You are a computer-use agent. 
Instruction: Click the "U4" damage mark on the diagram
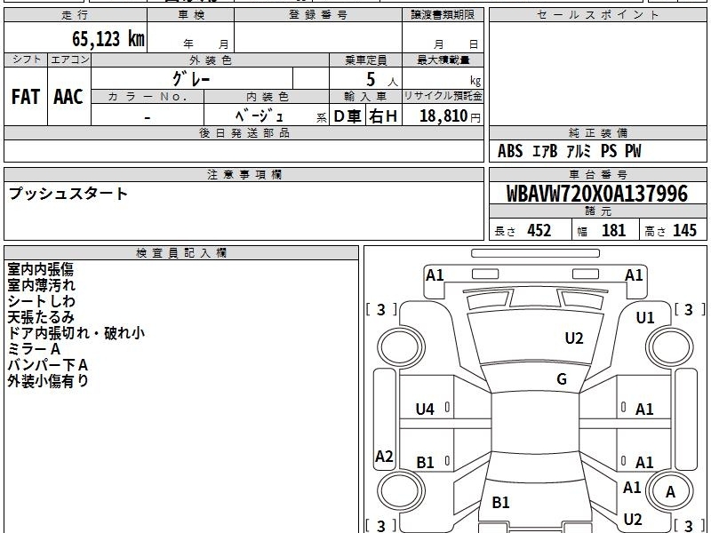[425, 410]
